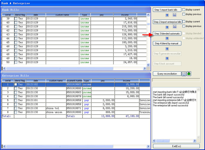Select bank bill income cell 712,000.00
This screenshot has height=150, width=205.
tap(125, 30)
